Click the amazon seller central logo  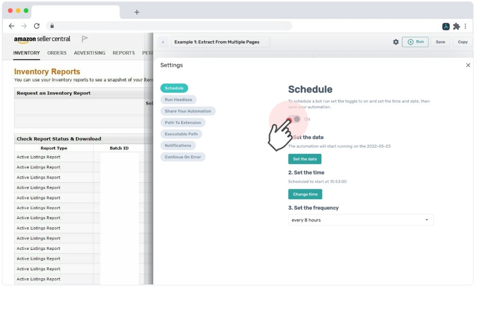[x=42, y=39]
